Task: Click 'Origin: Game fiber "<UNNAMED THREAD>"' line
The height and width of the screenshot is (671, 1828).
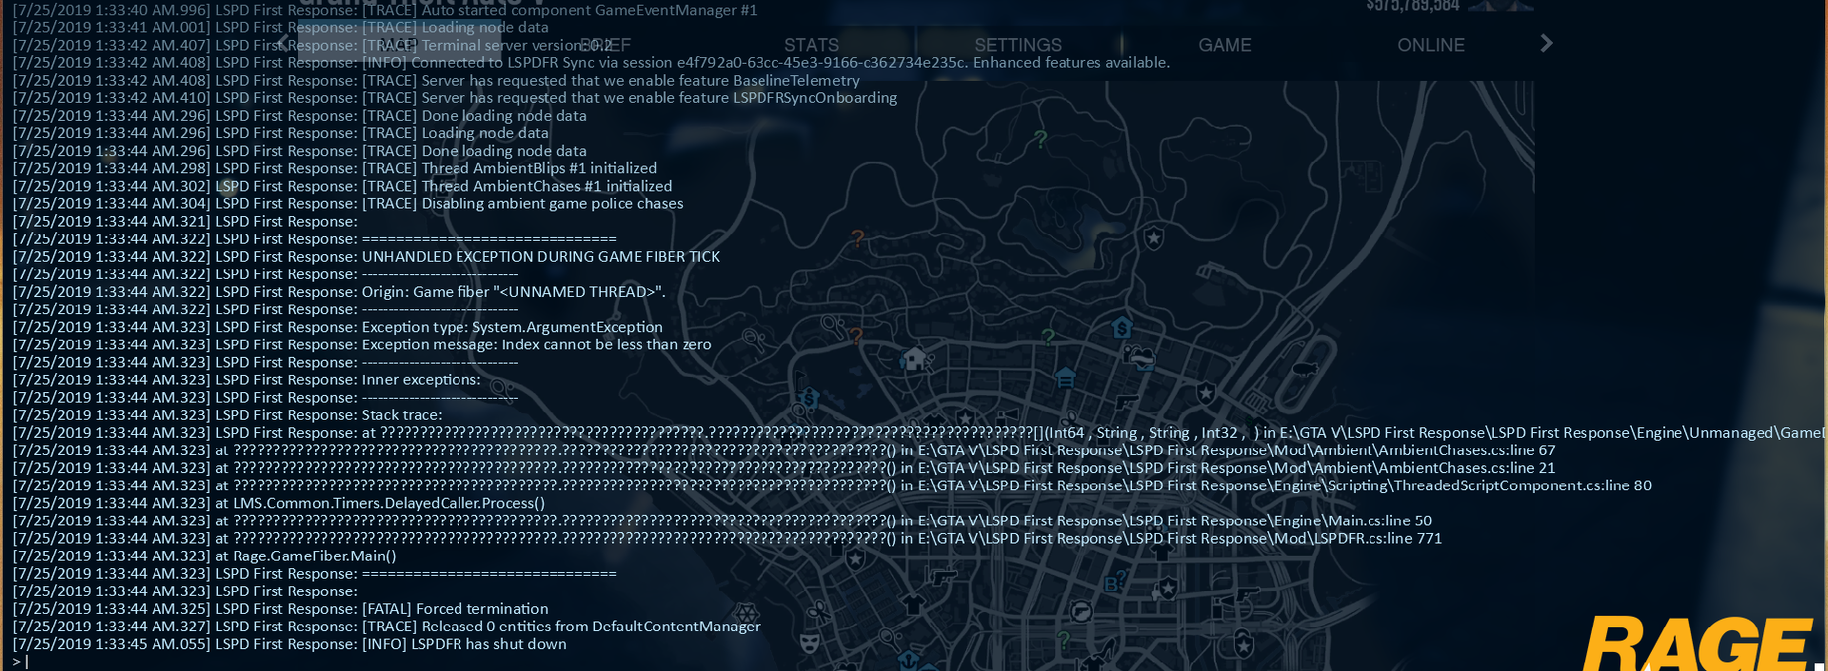Action: [x=340, y=292]
